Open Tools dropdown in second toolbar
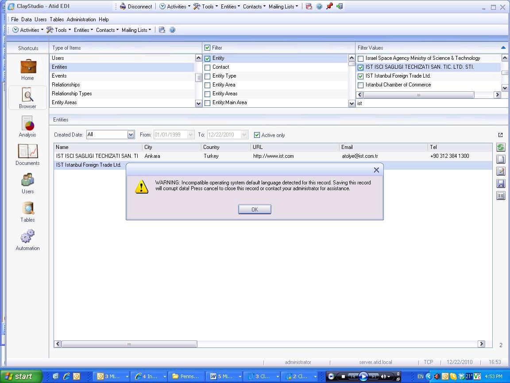Screen dimensions: 510x383 tap(58, 30)
